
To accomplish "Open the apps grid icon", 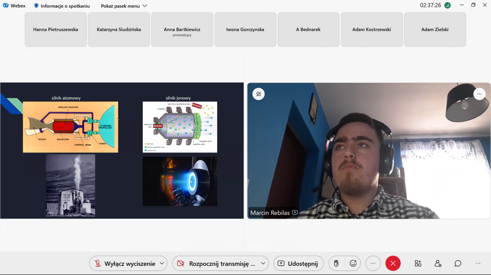I will 418,264.
